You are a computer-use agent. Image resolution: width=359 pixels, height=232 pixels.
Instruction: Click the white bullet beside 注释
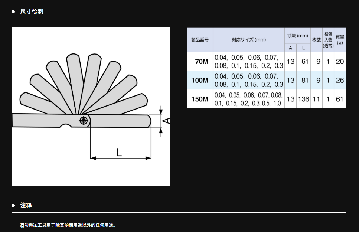coord(13,205)
